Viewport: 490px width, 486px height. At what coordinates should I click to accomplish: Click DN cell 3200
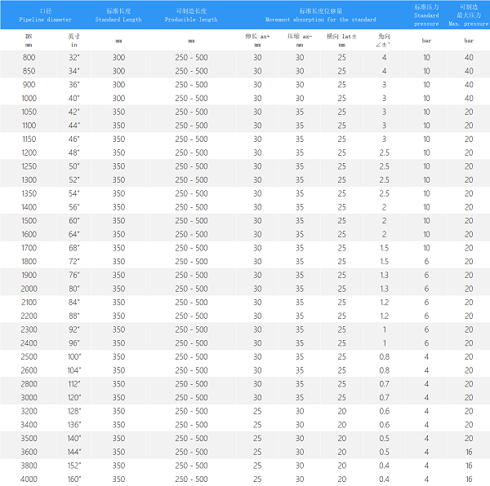point(29,411)
